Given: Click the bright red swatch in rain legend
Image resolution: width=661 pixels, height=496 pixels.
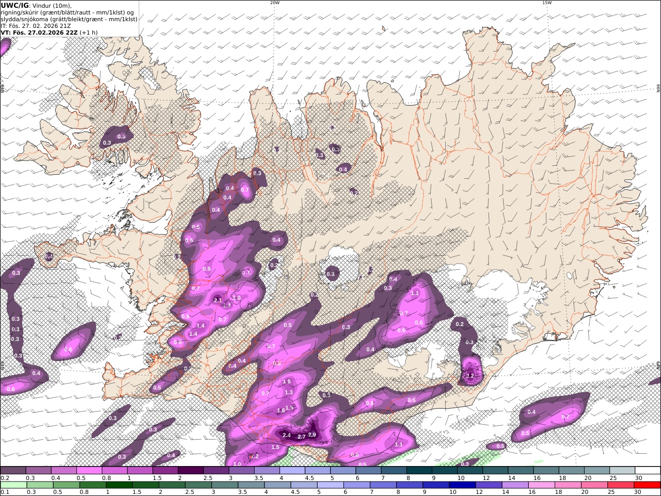Looking at the screenshot, I should click(x=648, y=485).
